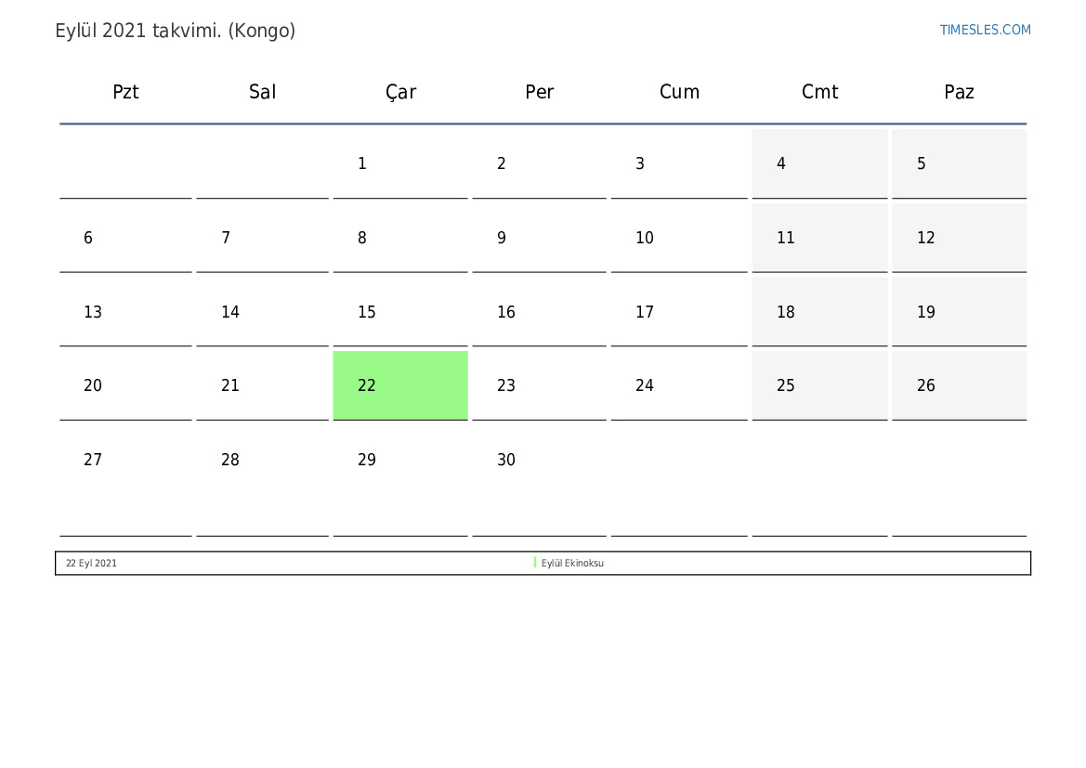
Task: Click Saturday the 4th cell
Action: [x=819, y=164]
